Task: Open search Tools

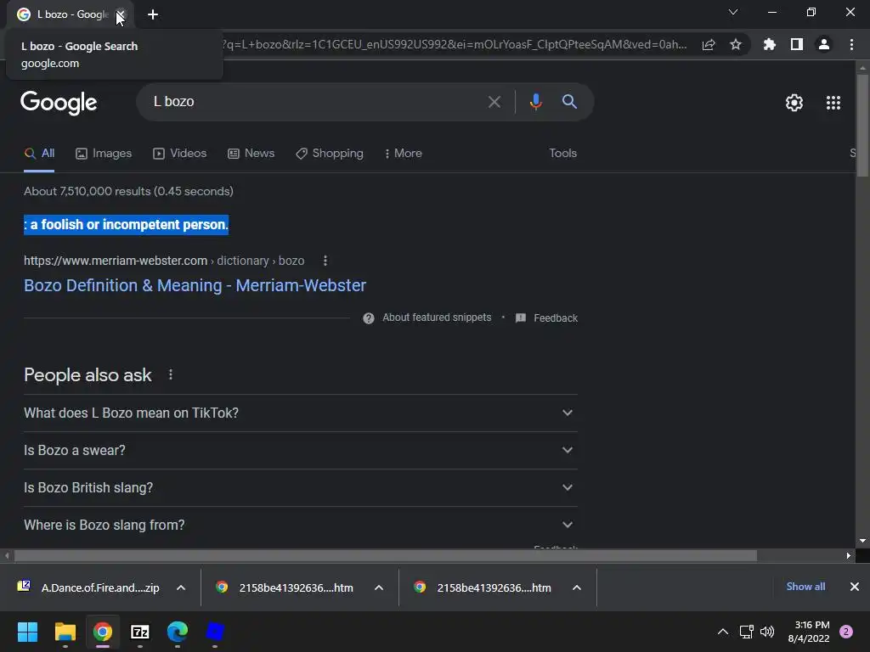Action: (x=563, y=153)
